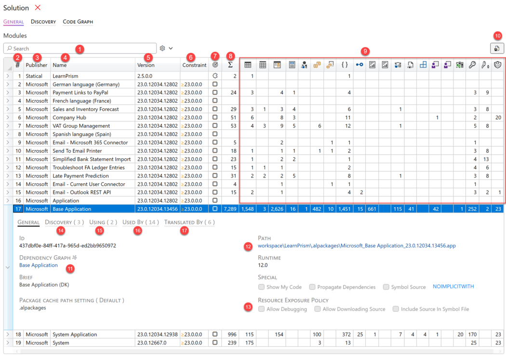This screenshot has height=356, width=506.
Task: Click version 23.0.12667.0 in the System row
Action: point(152,343)
